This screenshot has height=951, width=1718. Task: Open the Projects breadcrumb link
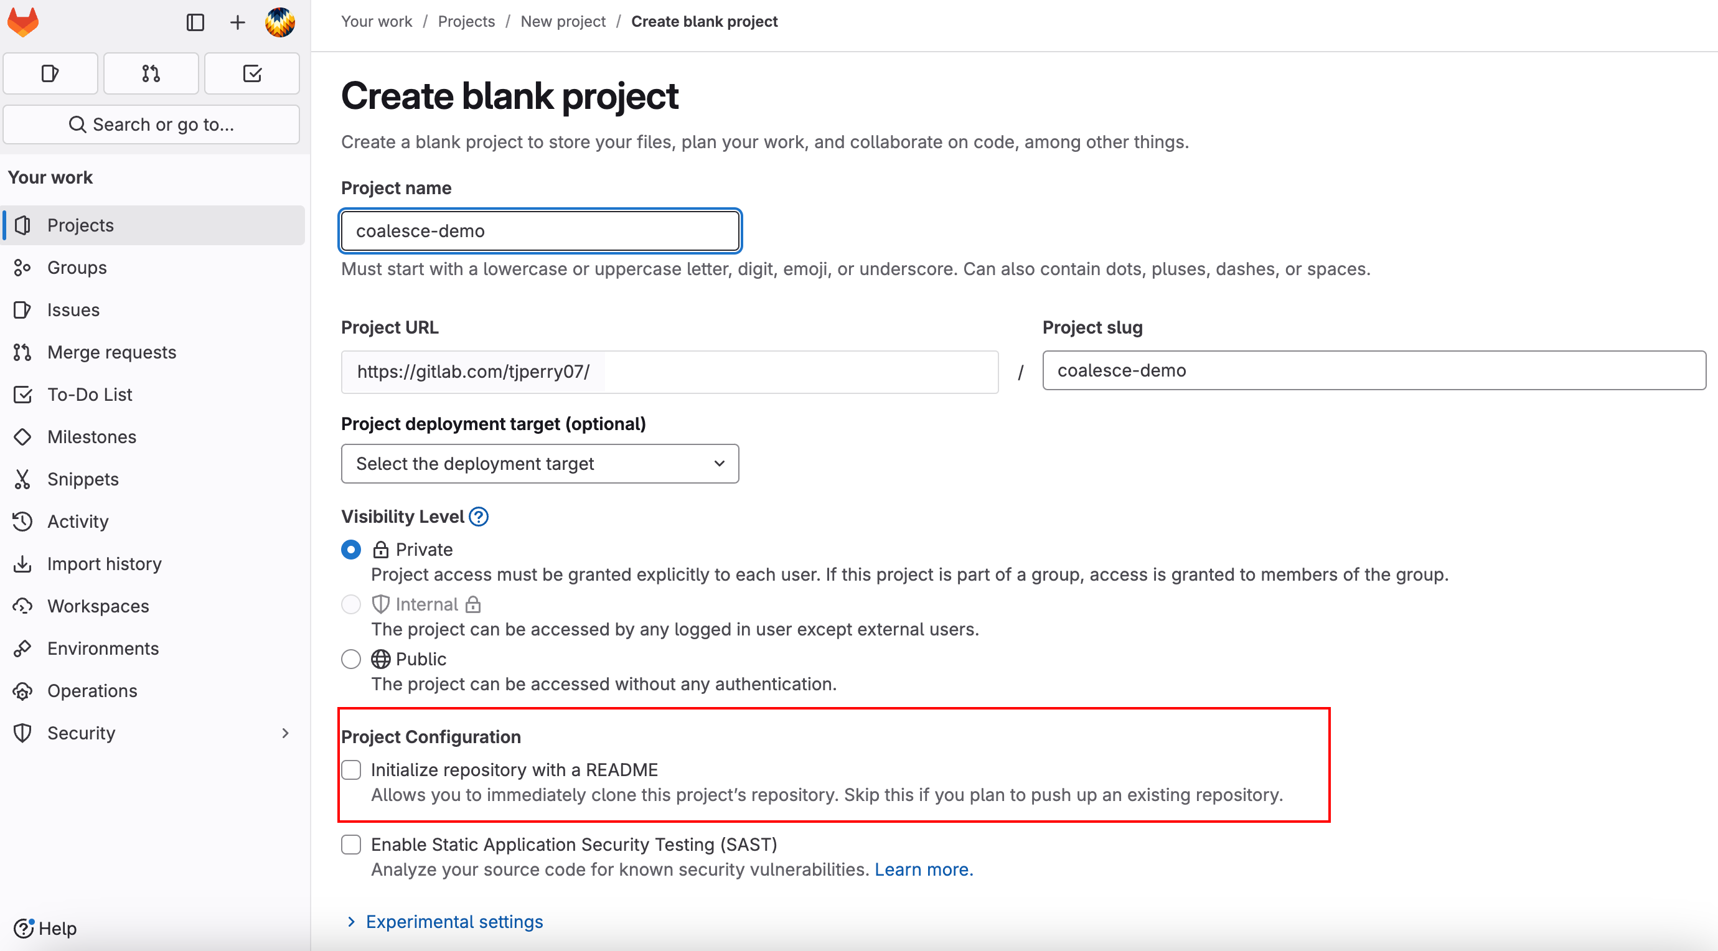click(x=466, y=21)
